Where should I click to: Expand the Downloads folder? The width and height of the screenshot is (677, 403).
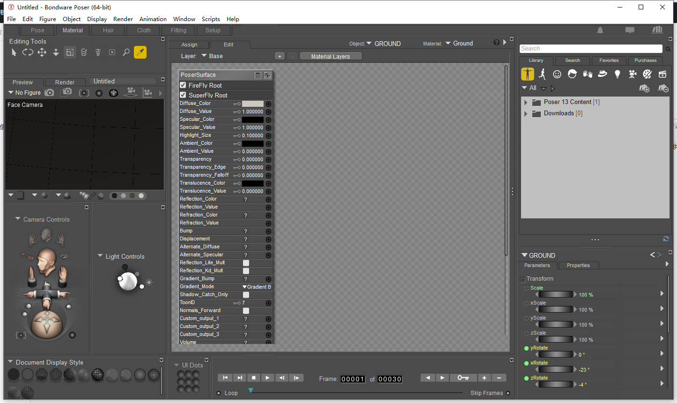[x=526, y=113]
